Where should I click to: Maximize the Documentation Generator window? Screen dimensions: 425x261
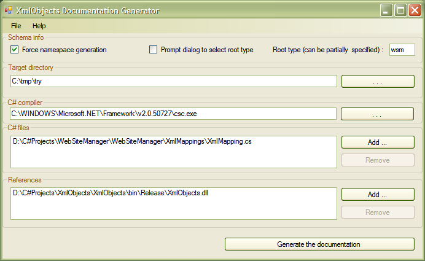[400, 10]
